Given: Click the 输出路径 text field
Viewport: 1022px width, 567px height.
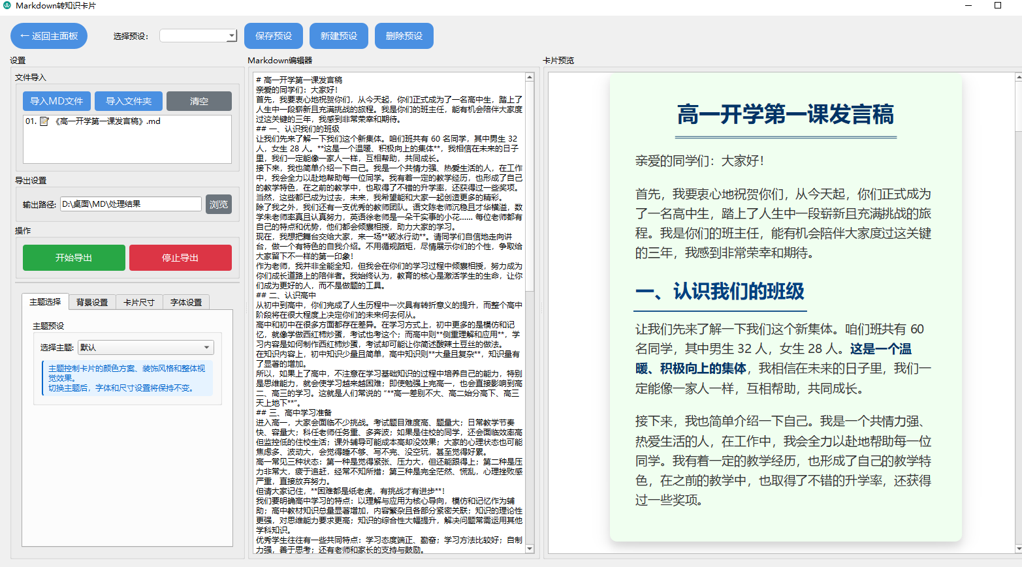Looking at the screenshot, I should click(131, 204).
